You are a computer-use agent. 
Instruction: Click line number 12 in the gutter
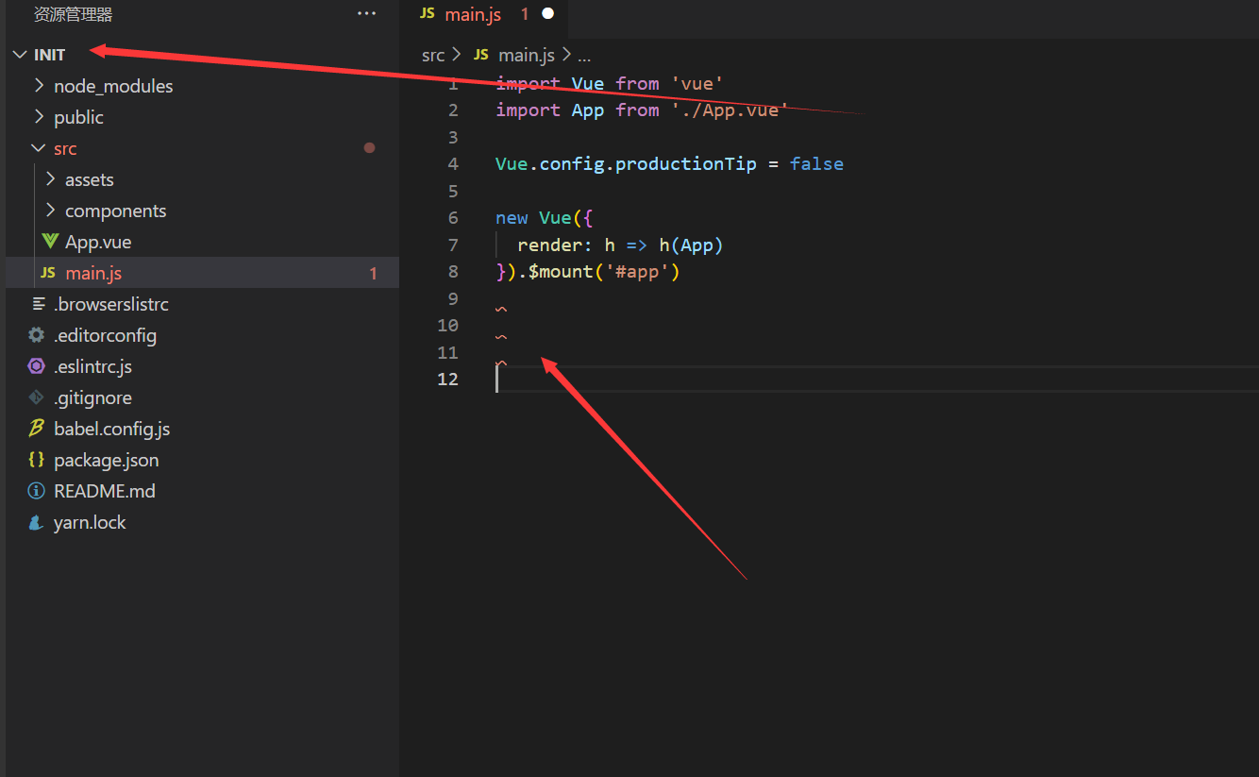click(x=448, y=380)
